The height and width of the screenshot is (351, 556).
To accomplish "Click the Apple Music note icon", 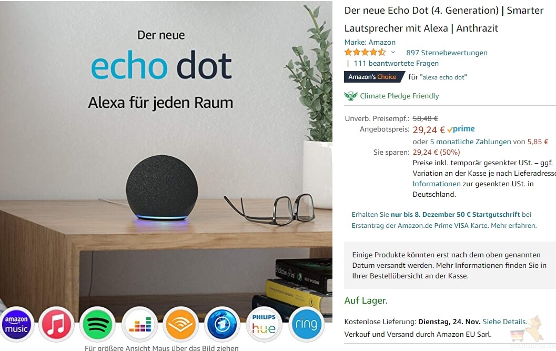I will [56, 324].
